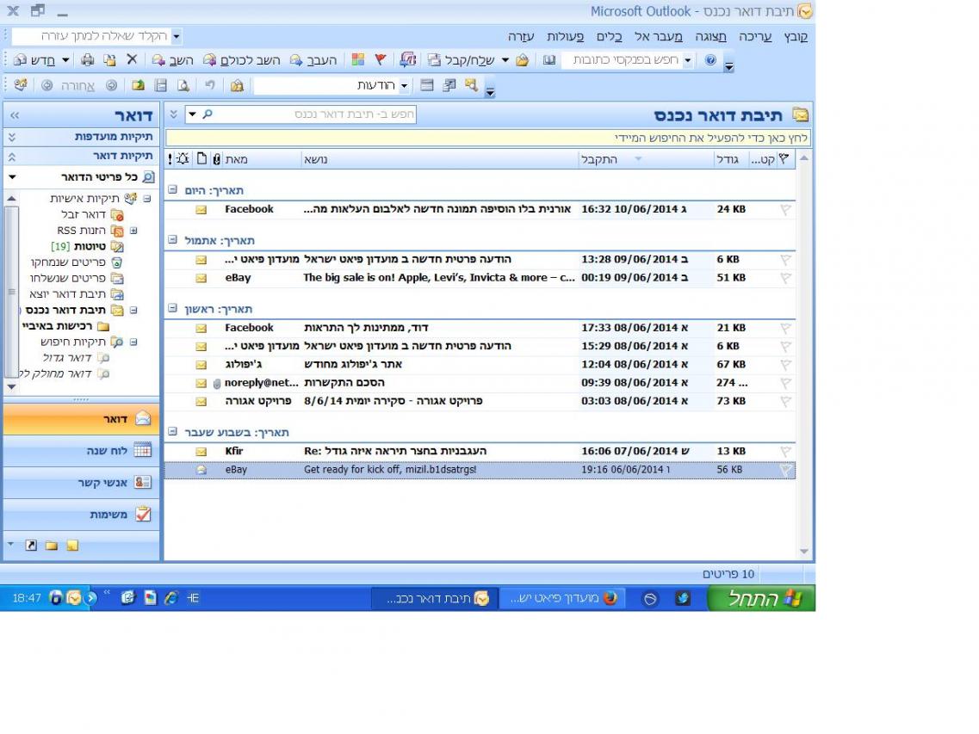Click the Move to Folder icon
Image resolution: width=979 pixels, height=734 pixels.
pos(109,60)
